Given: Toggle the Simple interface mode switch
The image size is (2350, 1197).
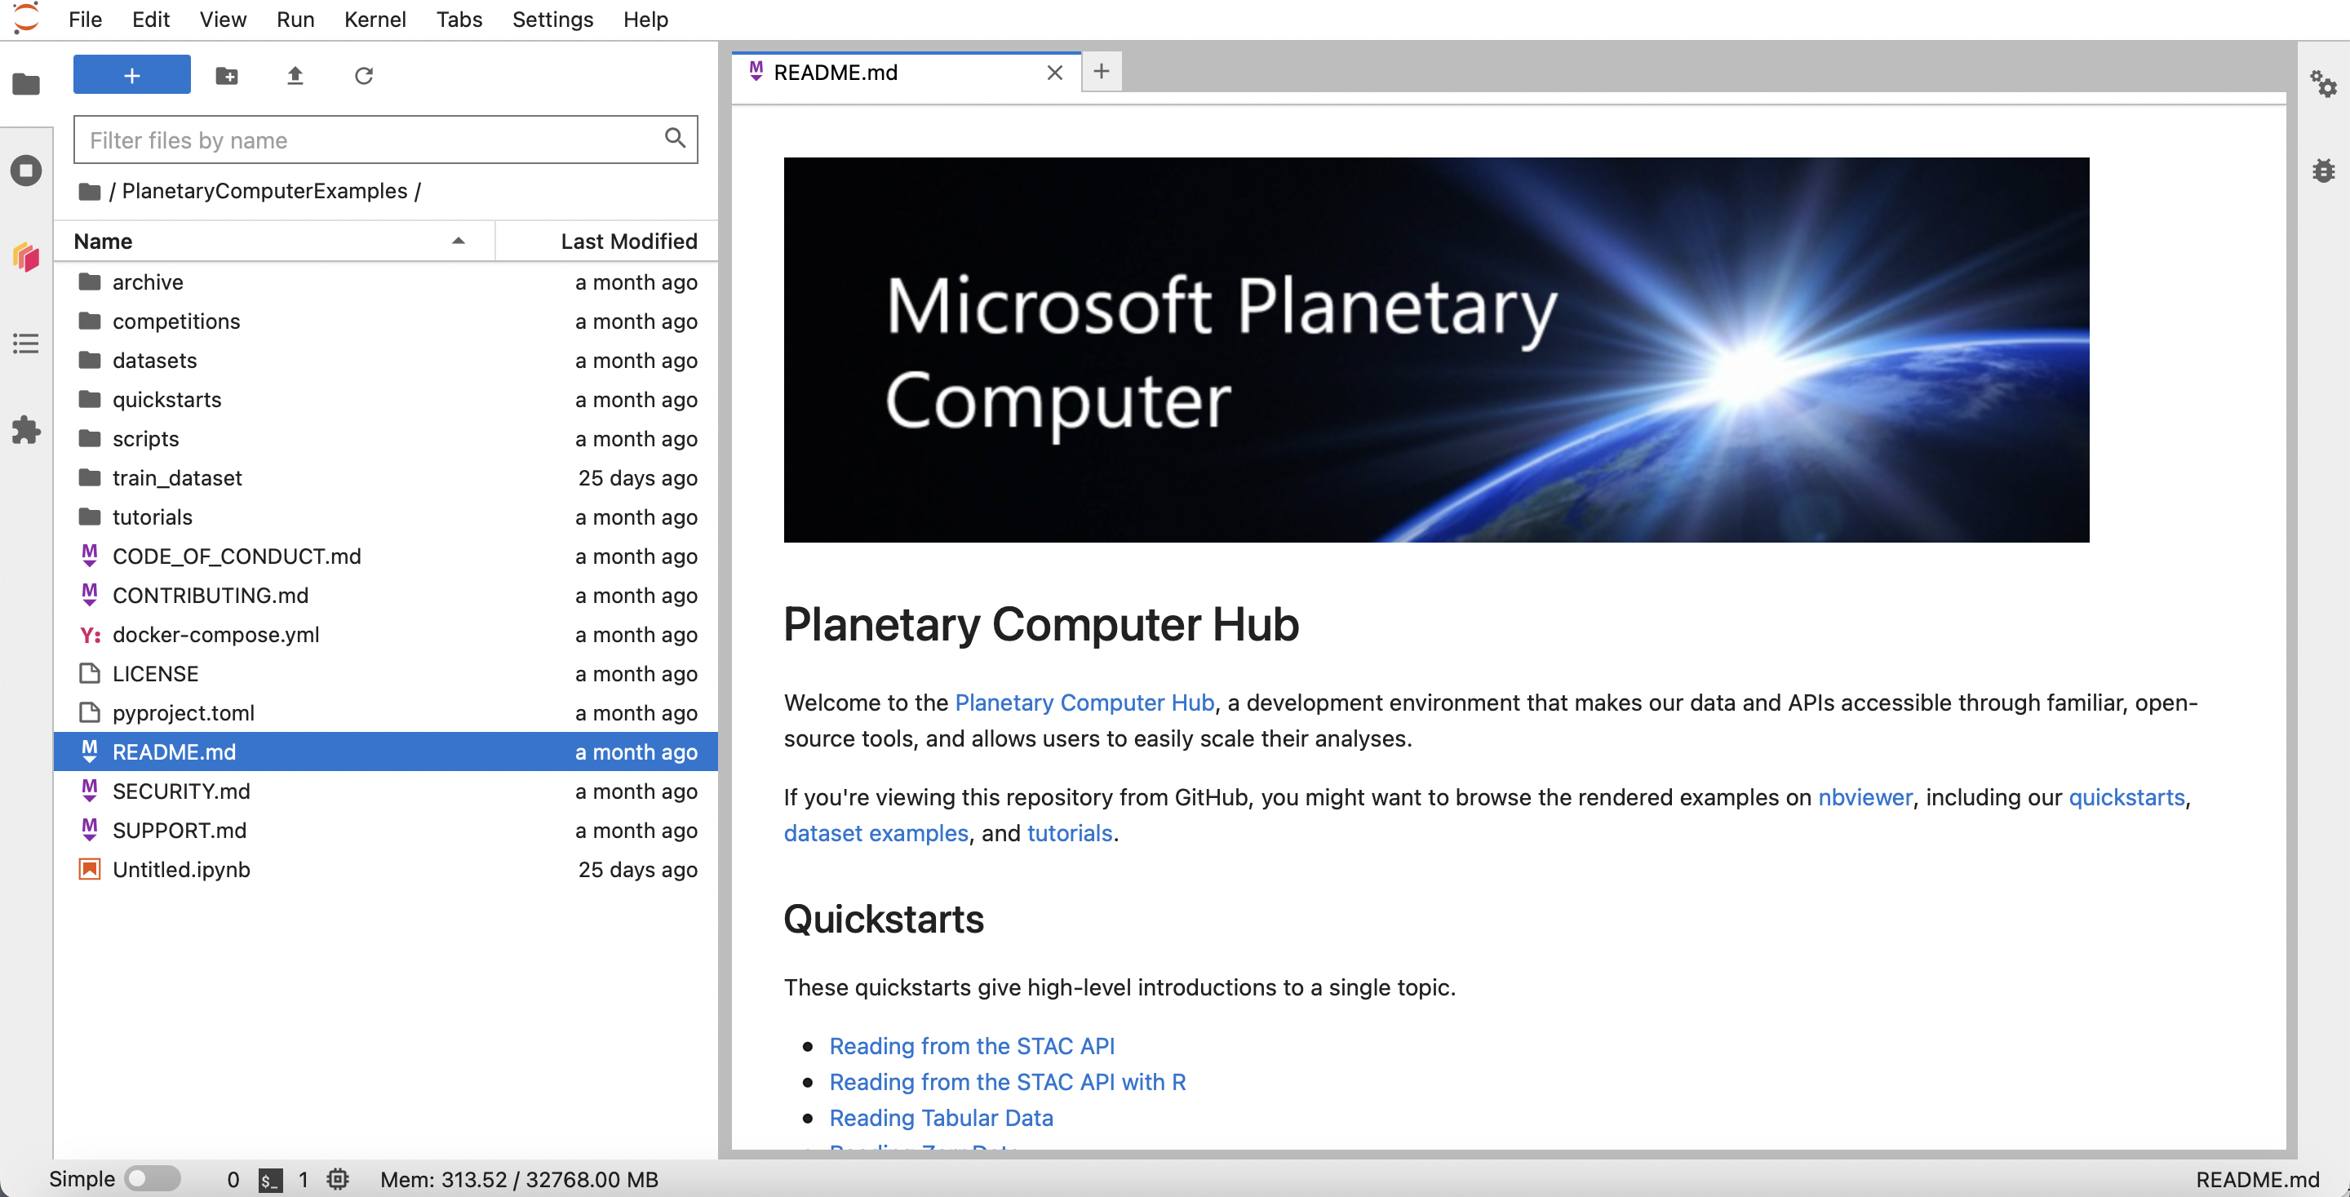Looking at the screenshot, I should (152, 1178).
